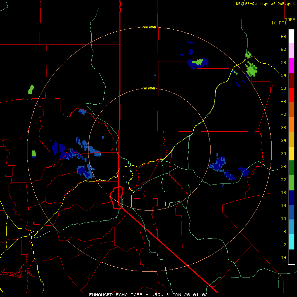Image resolution: width=297 pixels, height=297 pixels.
Task: Click the legend value "42"
Action: [283, 115]
